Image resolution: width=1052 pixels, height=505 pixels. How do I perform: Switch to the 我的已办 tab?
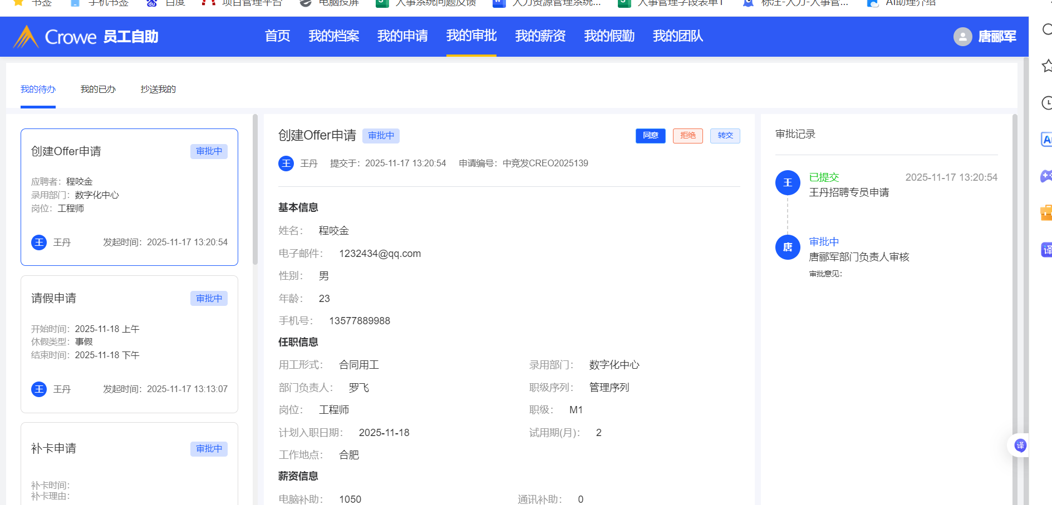[98, 89]
